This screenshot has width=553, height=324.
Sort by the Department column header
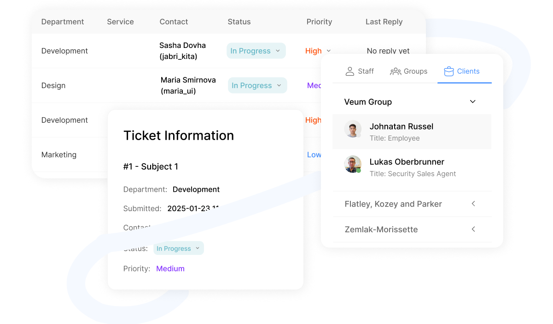tap(63, 22)
